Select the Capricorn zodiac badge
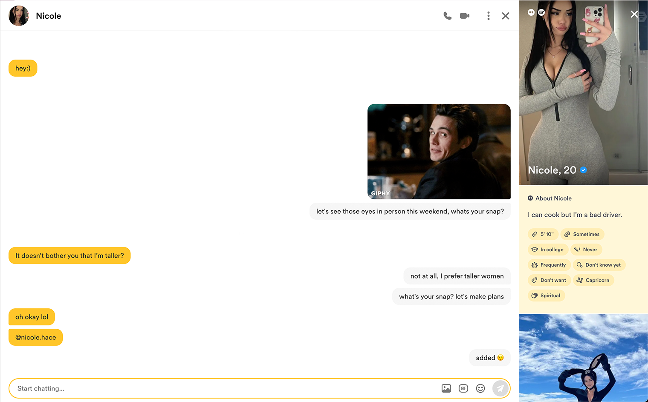The height and width of the screenshot is (402, 648). point(593,280)
